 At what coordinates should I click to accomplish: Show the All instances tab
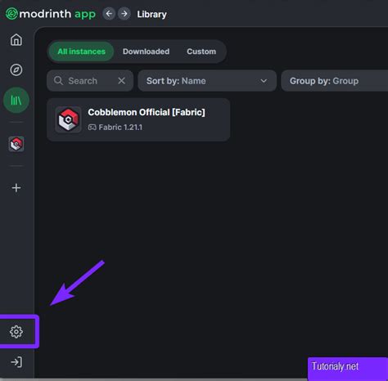pos(81,52)
